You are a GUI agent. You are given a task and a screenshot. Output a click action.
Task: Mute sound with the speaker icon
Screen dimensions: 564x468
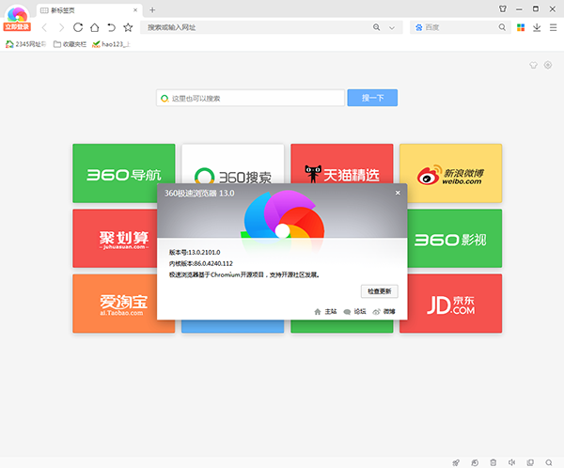pyautogui.click(x=512, y=462)
